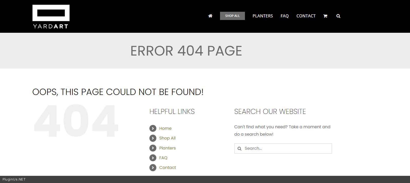Follow the Home helpful link
The width and height of the screenshot is (410, 183).
(x=165, y=128)
